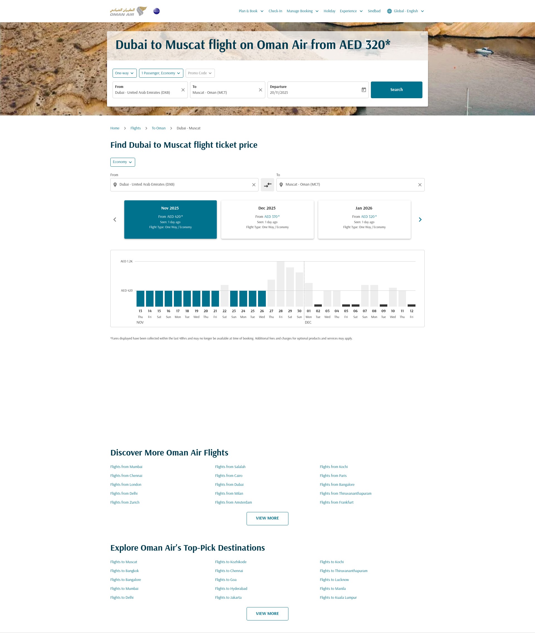Click the From Dubai field in search box
The height and width of the screenshot is (633, 535).
click(150, 90)
